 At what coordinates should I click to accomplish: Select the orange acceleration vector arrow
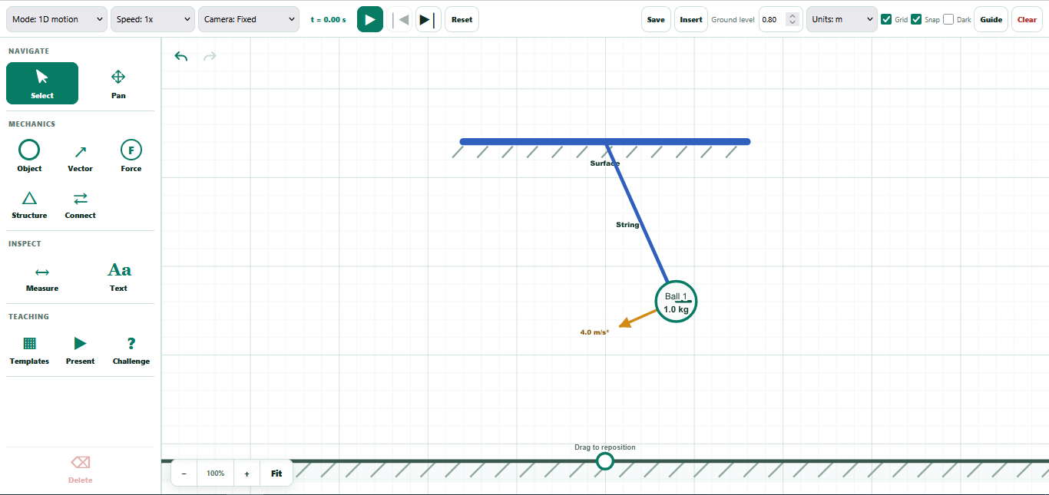[637, 318]
